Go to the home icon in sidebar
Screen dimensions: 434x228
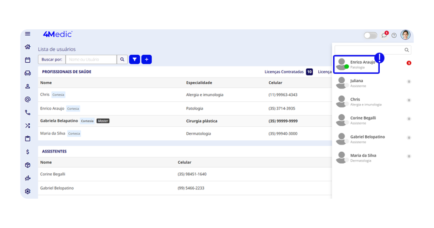[x=28, y=47]
